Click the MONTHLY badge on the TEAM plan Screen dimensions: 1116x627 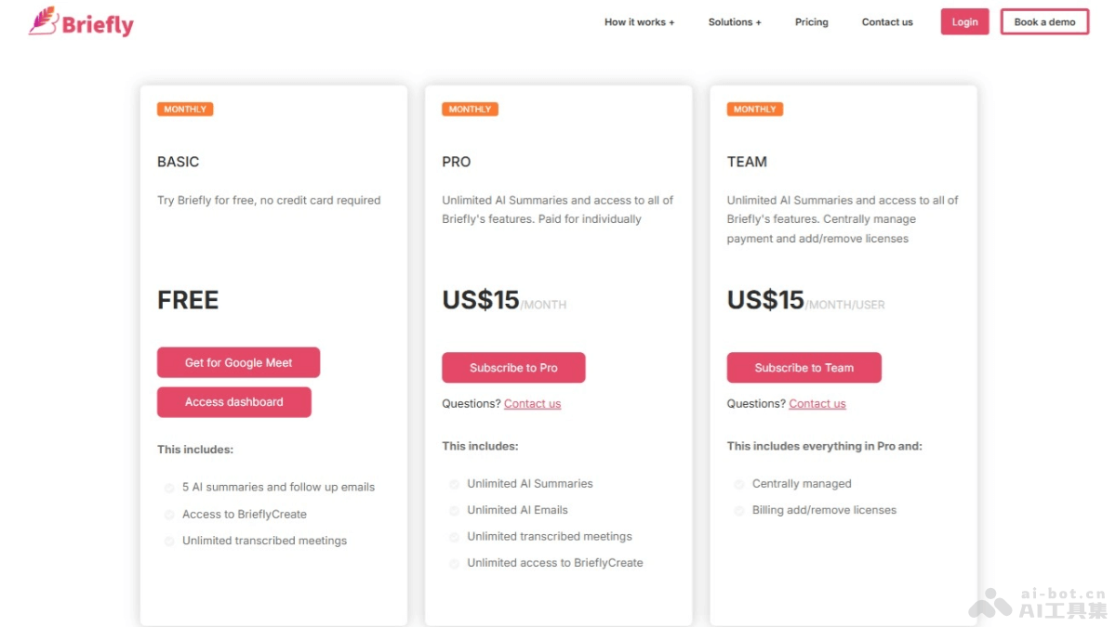point(754,109)
